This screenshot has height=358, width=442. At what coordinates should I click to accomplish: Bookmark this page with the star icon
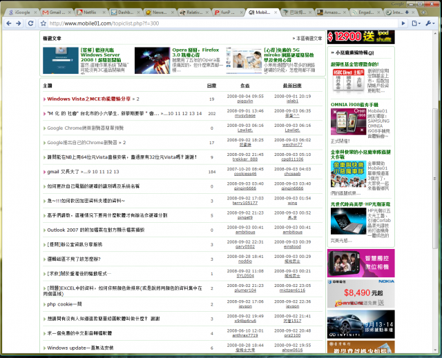pos(43,23)
